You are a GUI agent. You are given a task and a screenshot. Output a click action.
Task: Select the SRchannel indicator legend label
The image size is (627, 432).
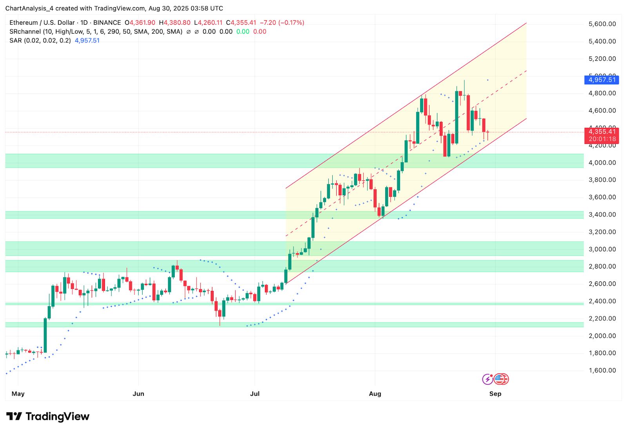coord(96,32)
